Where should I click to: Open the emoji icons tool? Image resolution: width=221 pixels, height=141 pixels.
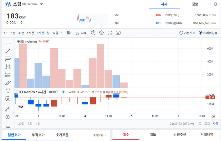pyautogui.click(x=8, y=99)
